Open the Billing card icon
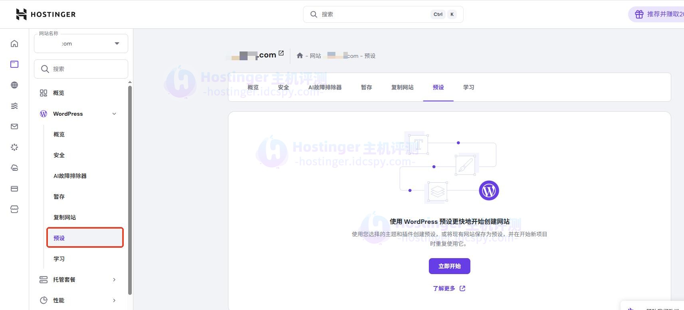The image size is (684, 310). click(x=14, y=189)
